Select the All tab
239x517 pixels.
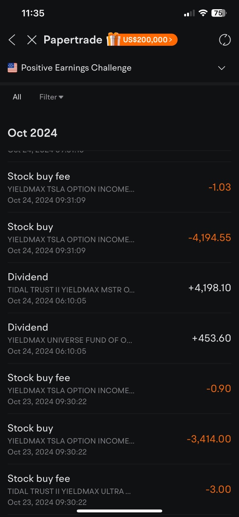[17, 97]
